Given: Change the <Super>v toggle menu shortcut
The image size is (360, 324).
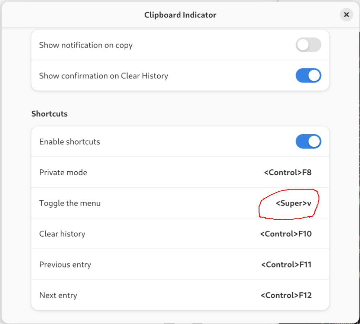Looking at the screenshot, I should [293, 203].
